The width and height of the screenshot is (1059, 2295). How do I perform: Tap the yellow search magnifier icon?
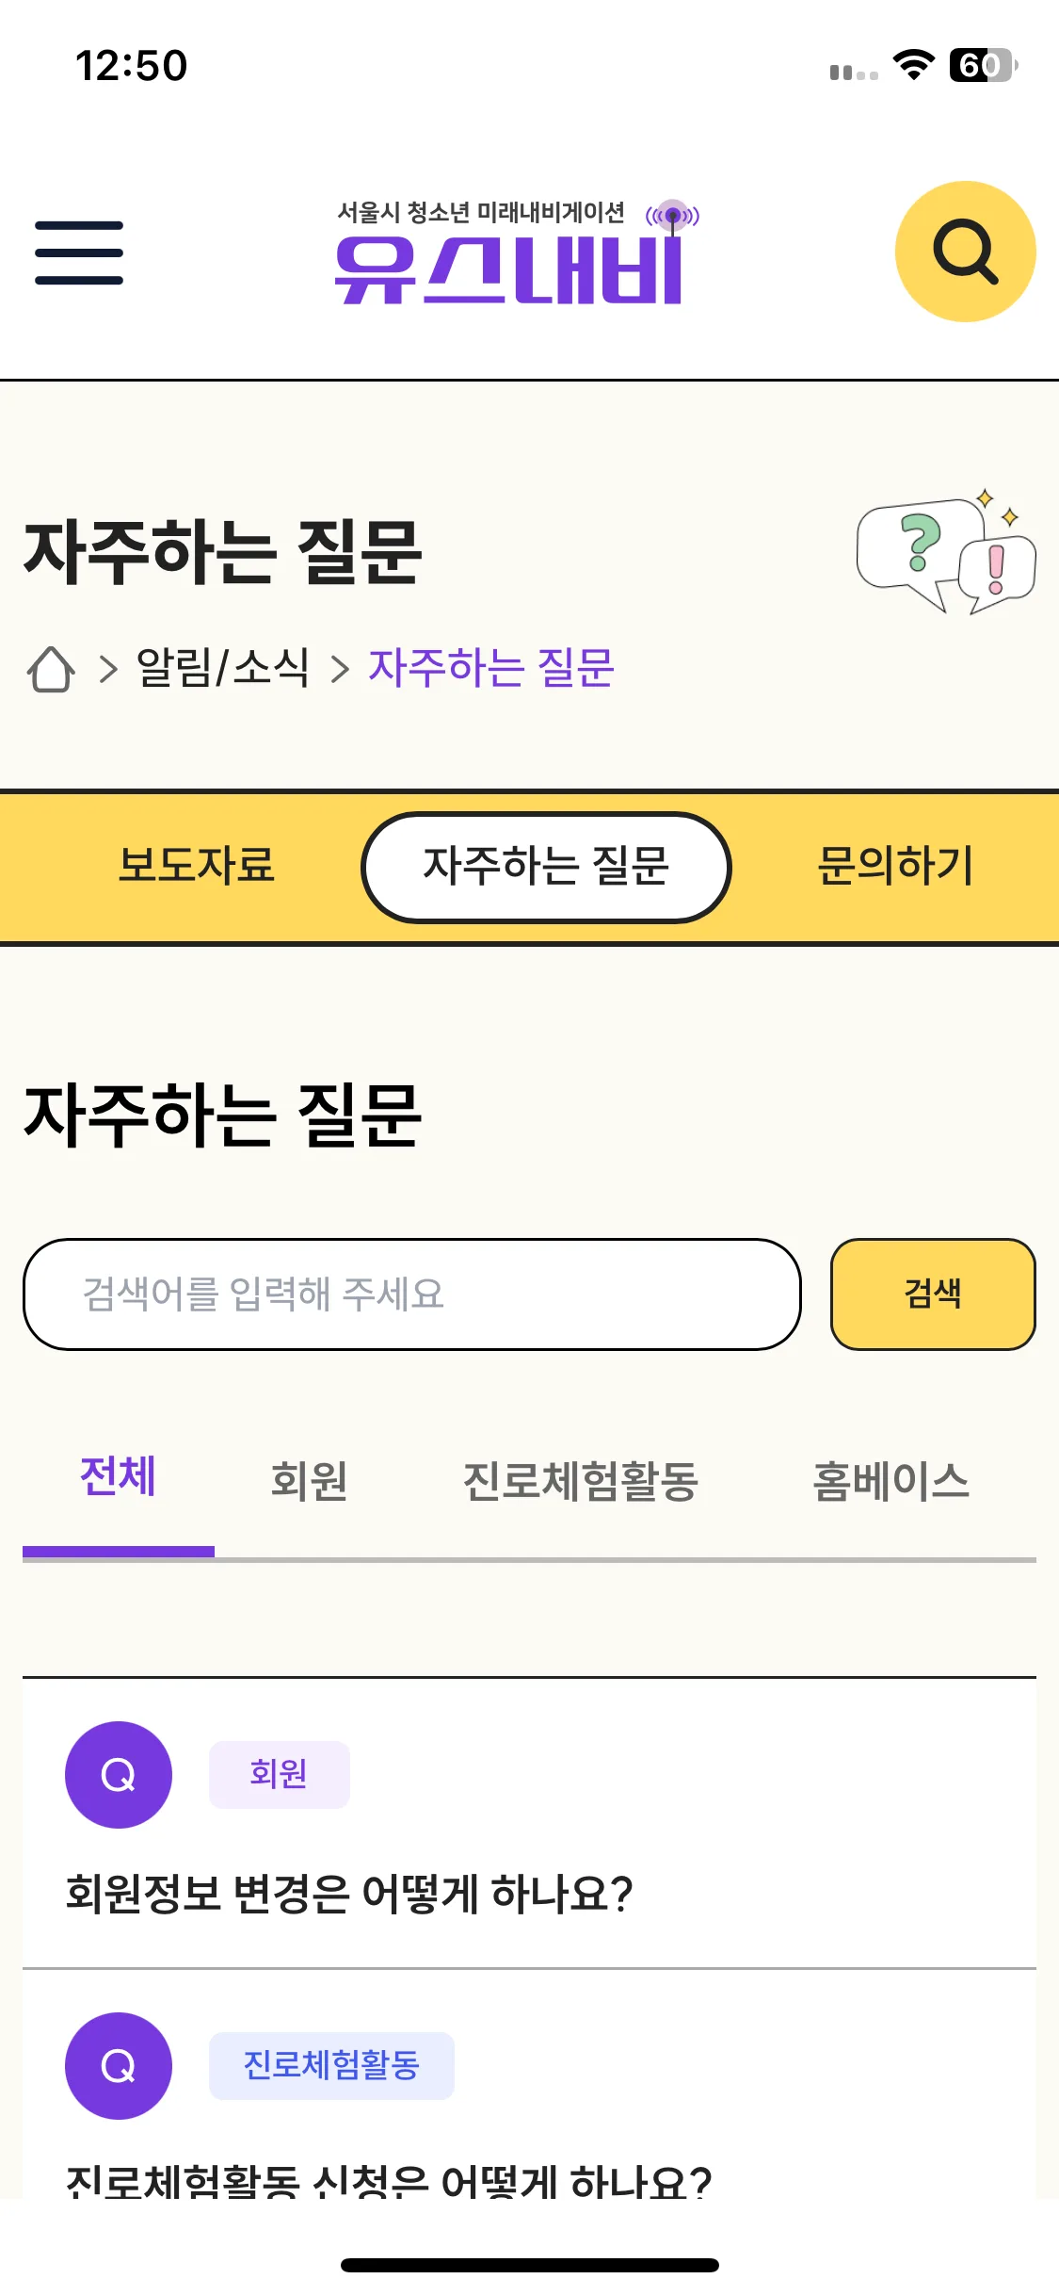965,252
